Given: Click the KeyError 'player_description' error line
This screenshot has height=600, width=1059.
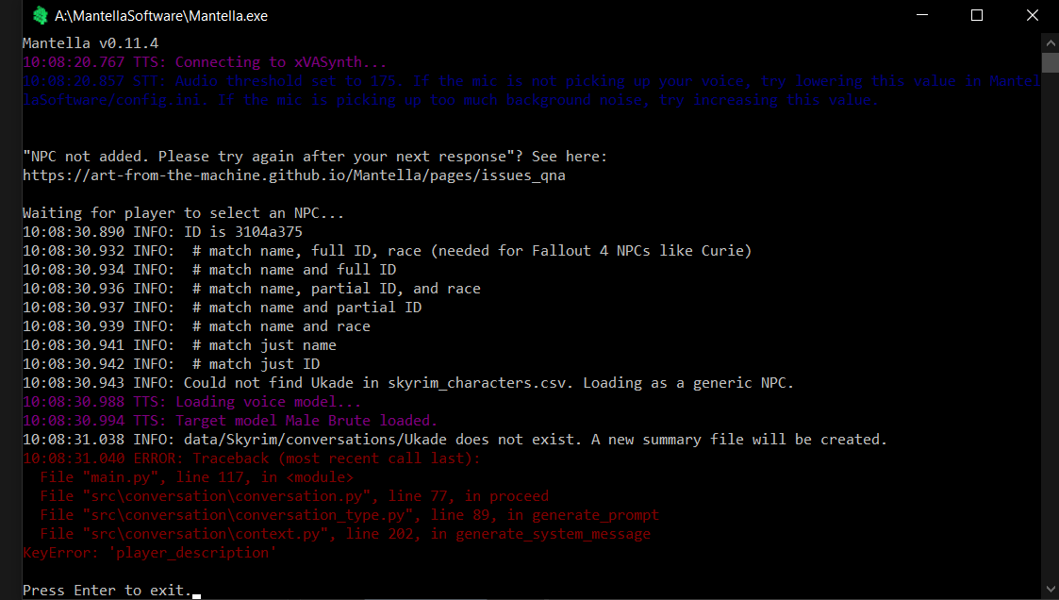Looking at the screenshot, I should pos(149,553).
